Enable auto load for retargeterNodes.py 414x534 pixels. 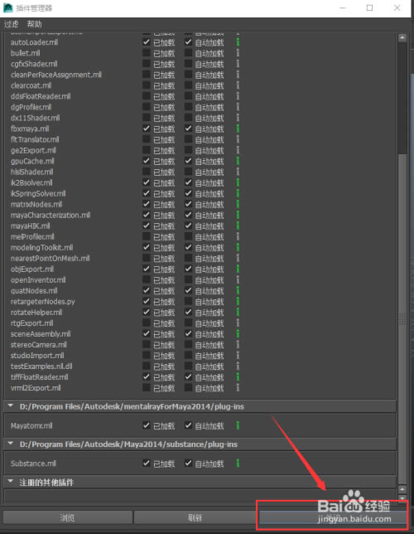pyautogui.click(x=188, y=301)
